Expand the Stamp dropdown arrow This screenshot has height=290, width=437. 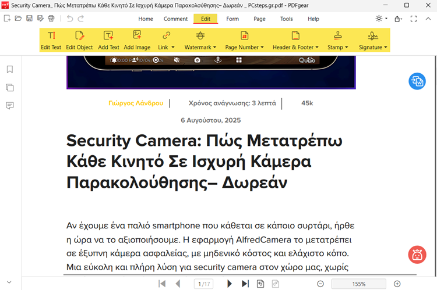coord(347,47)
